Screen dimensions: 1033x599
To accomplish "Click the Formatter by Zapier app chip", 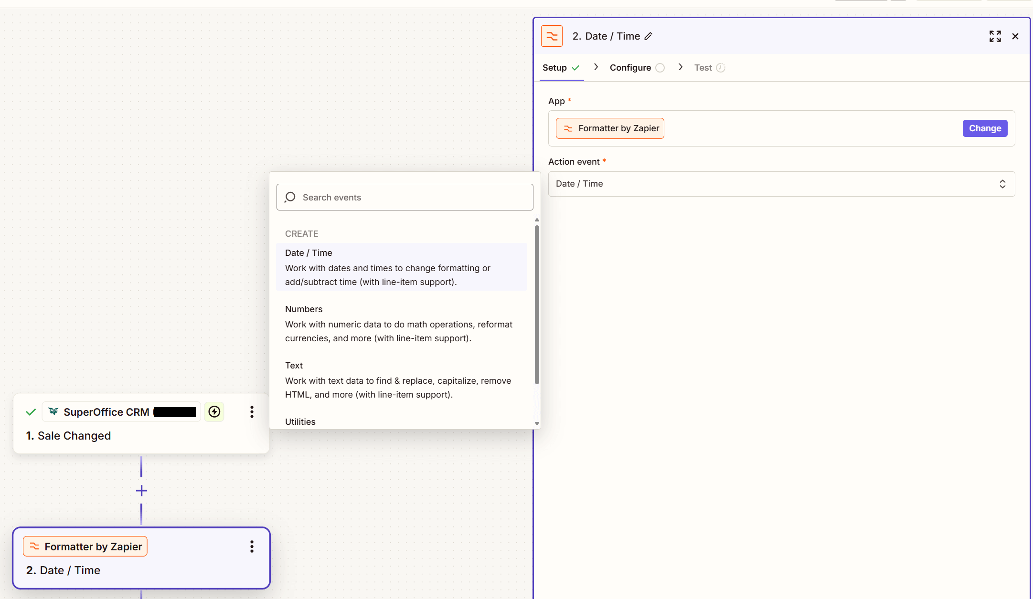I will (x=610, y=128).
